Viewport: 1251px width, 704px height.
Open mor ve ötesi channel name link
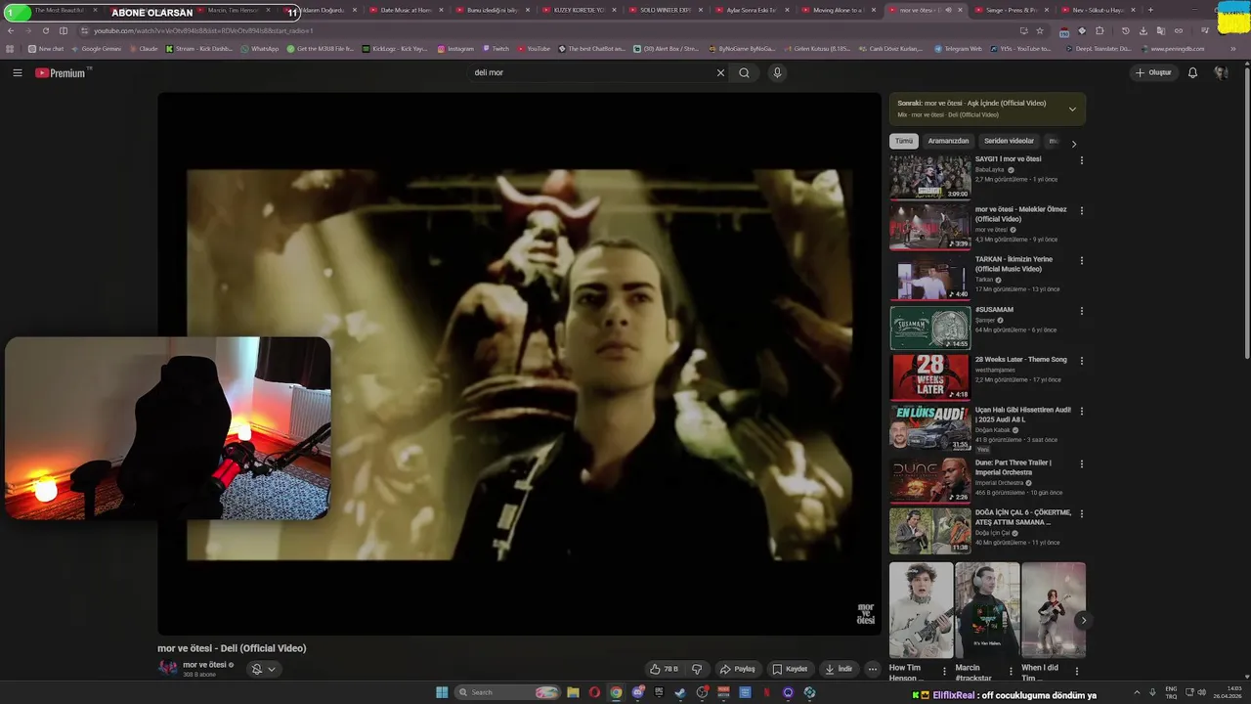click(203, 665)
